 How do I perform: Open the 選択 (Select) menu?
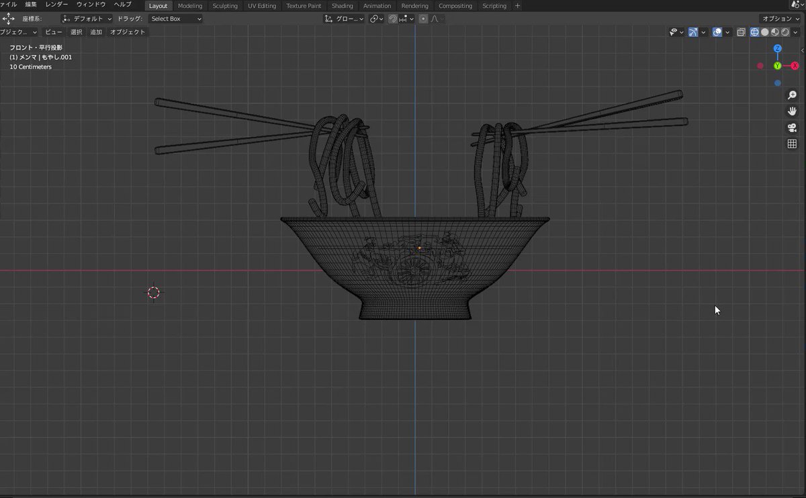point(77,32)
